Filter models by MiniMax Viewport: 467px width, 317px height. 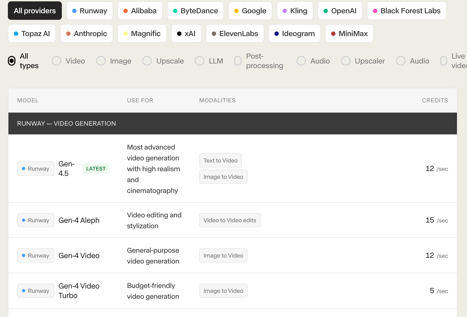pos(349,34)
